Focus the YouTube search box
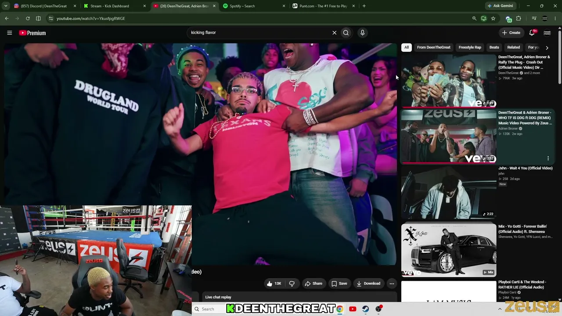The image size is (562, 316). tap(259, 32)
